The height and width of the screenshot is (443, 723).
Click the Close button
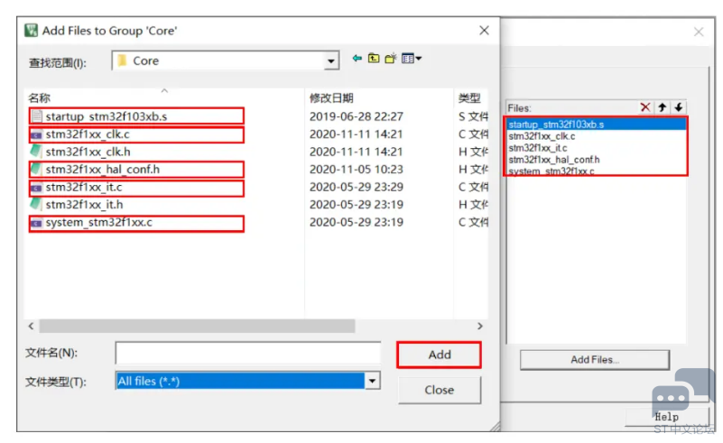click(439, 390)
